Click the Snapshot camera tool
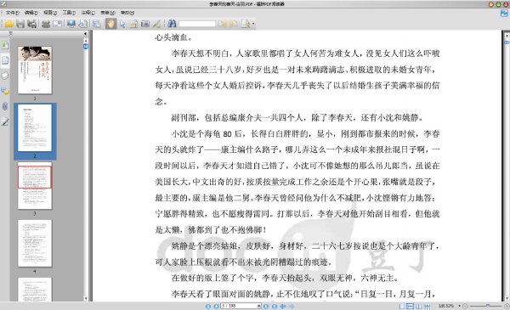510x310 pixels. click(145, 24)
